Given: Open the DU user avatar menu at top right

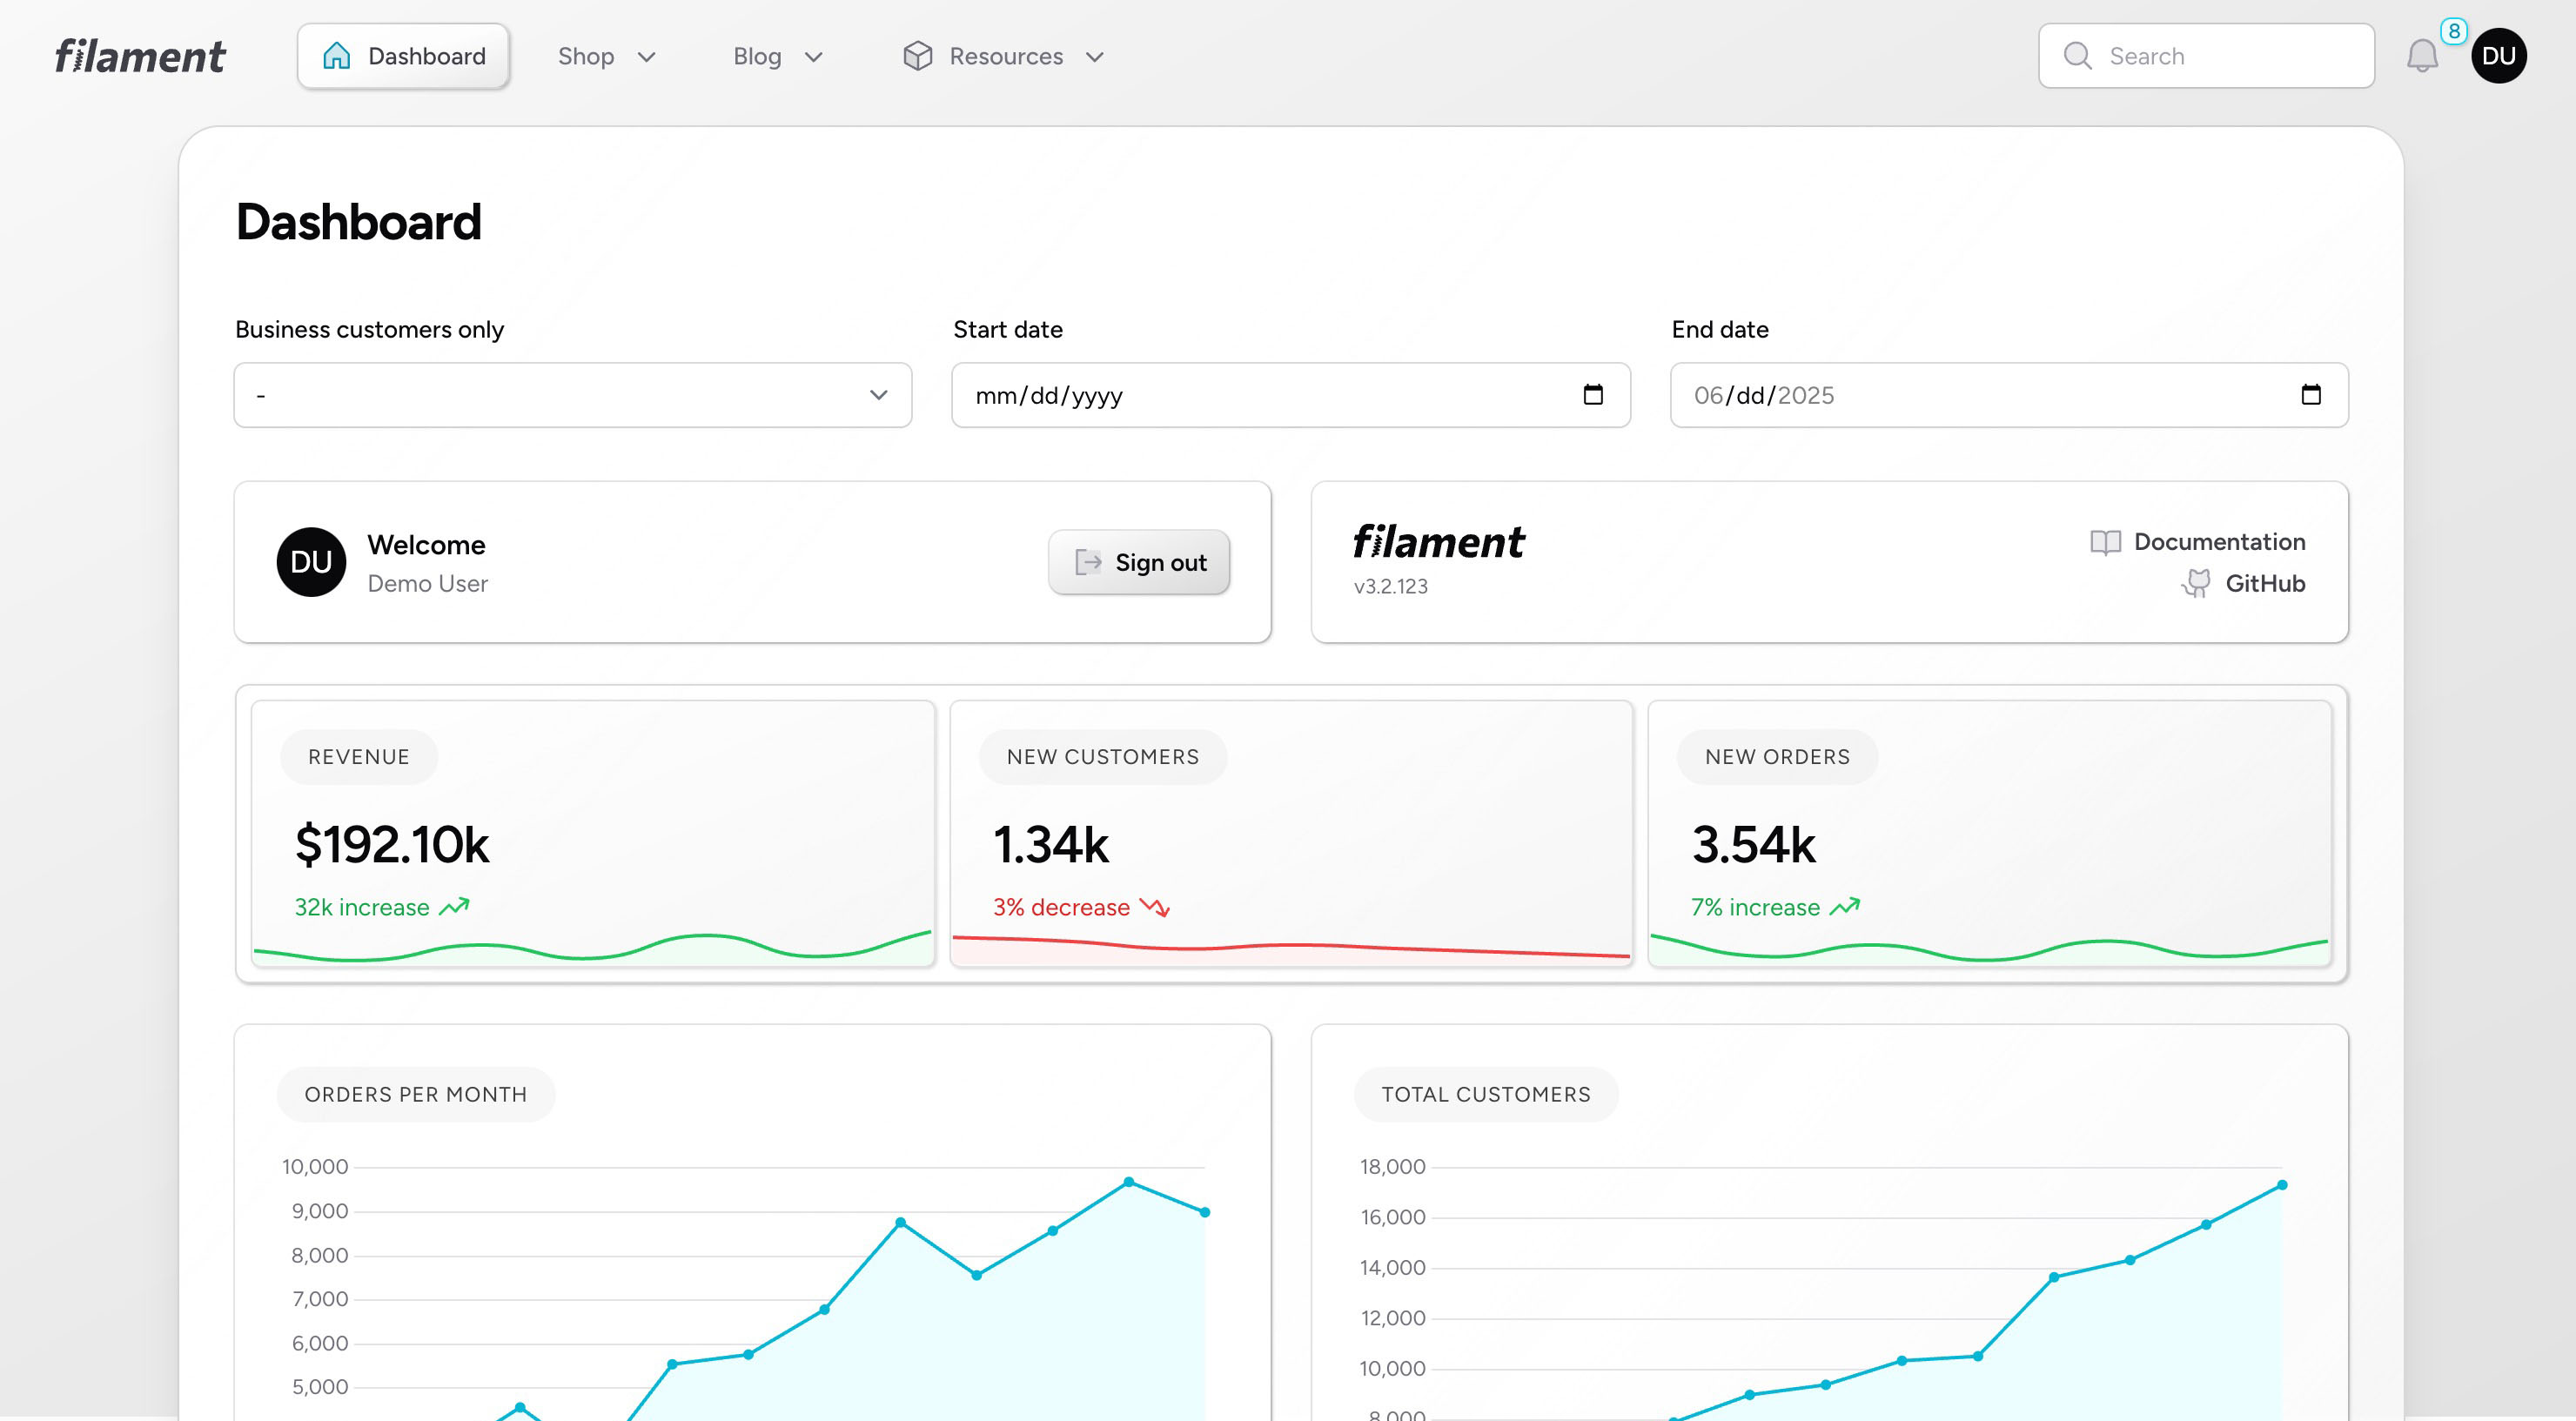Looking at the screenshot, I should (x=2498, y=56).
